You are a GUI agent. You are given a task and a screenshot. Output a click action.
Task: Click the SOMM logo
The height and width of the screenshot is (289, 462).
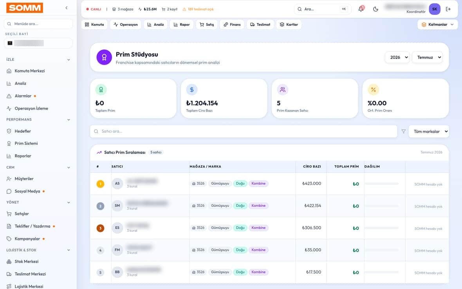coord(25,8)
